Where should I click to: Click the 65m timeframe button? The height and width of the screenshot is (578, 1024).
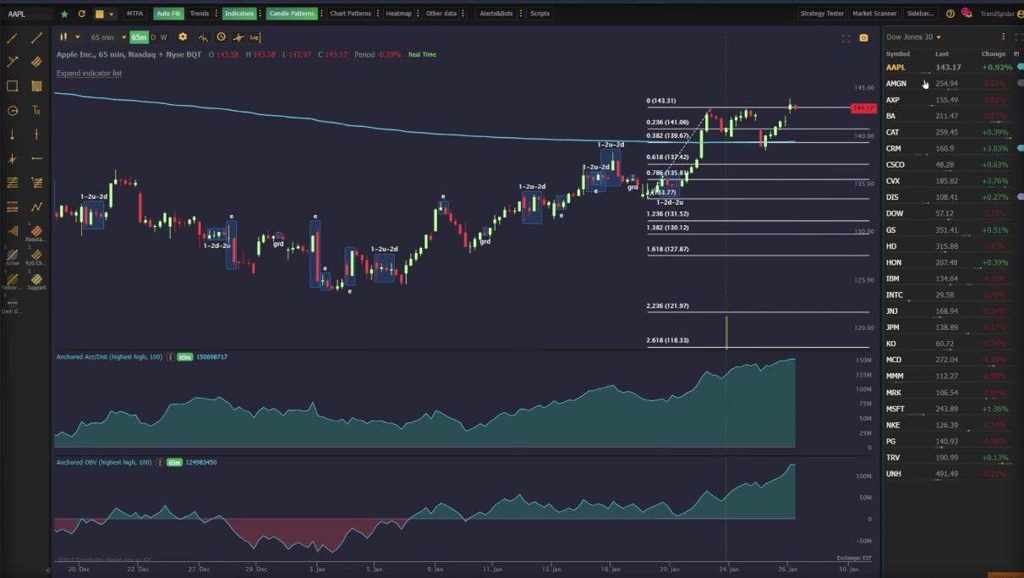139,37
